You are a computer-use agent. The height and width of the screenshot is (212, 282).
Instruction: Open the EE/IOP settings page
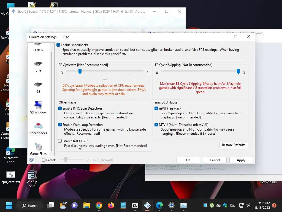pyautogui.click(x=38, y=47)
